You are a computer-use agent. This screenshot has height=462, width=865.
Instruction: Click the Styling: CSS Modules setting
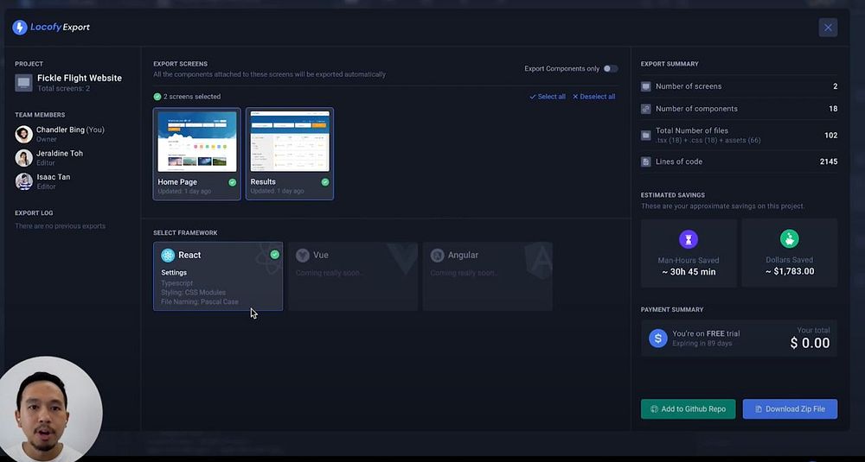[x=193, y=293]
